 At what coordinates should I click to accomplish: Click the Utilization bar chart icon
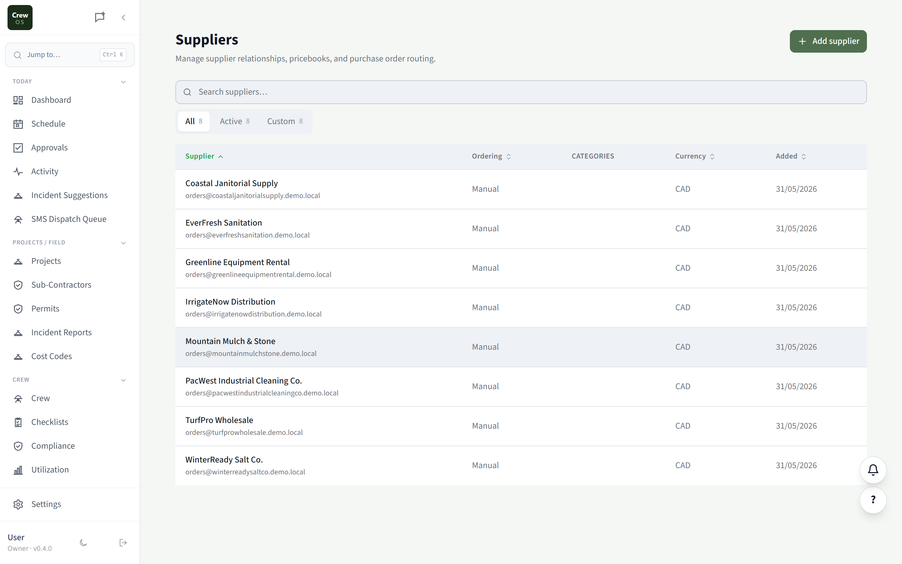click(x=18, y=470)
